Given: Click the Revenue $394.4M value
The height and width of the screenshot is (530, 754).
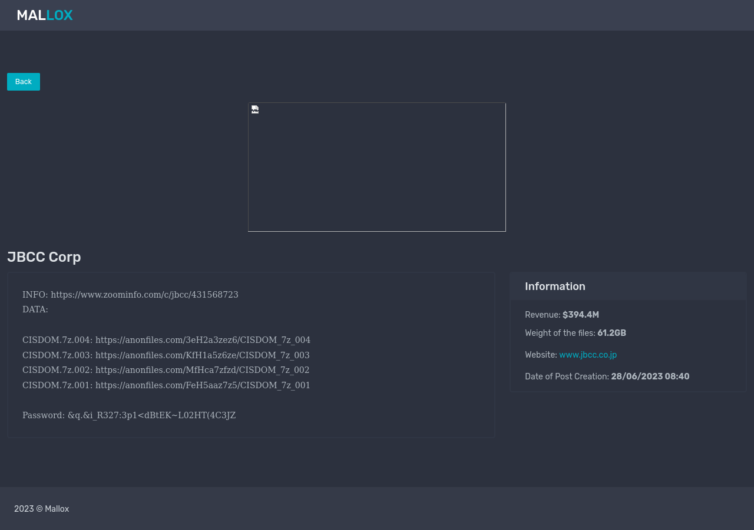Looking at the screenshot, I should point(581,315).
